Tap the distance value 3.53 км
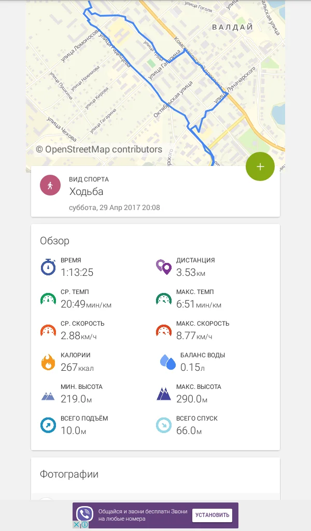The width and height of the screenshot is (311, 531). [x=191, y=272]
